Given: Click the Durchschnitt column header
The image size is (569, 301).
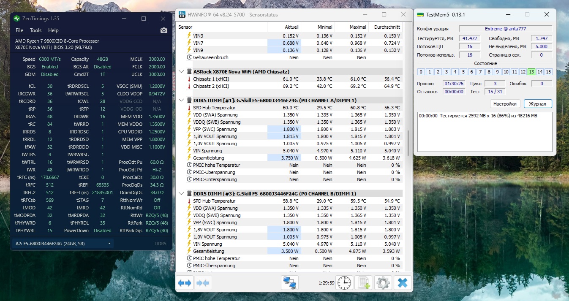Looking at the screenshot, I should [386, 27].
